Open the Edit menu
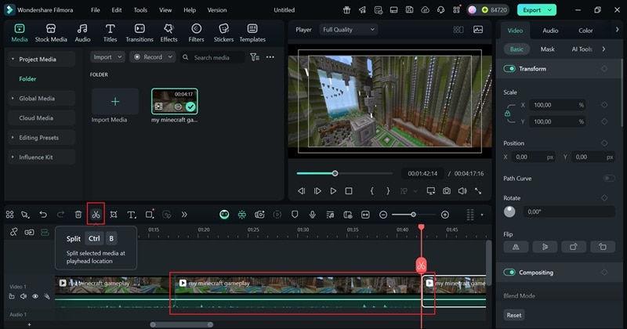 coord(116,10)
